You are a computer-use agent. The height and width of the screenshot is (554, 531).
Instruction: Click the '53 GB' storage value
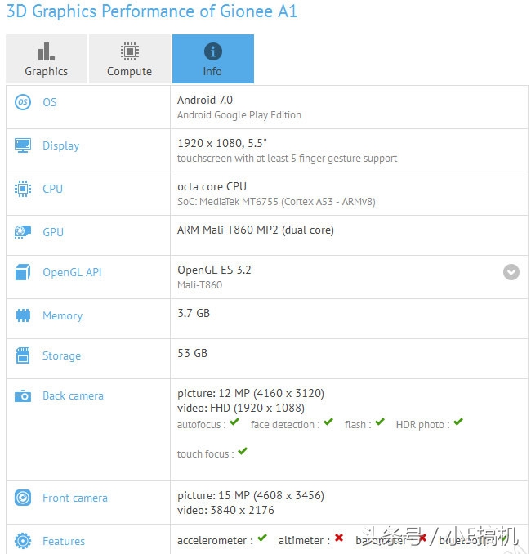tap(192, 353)
